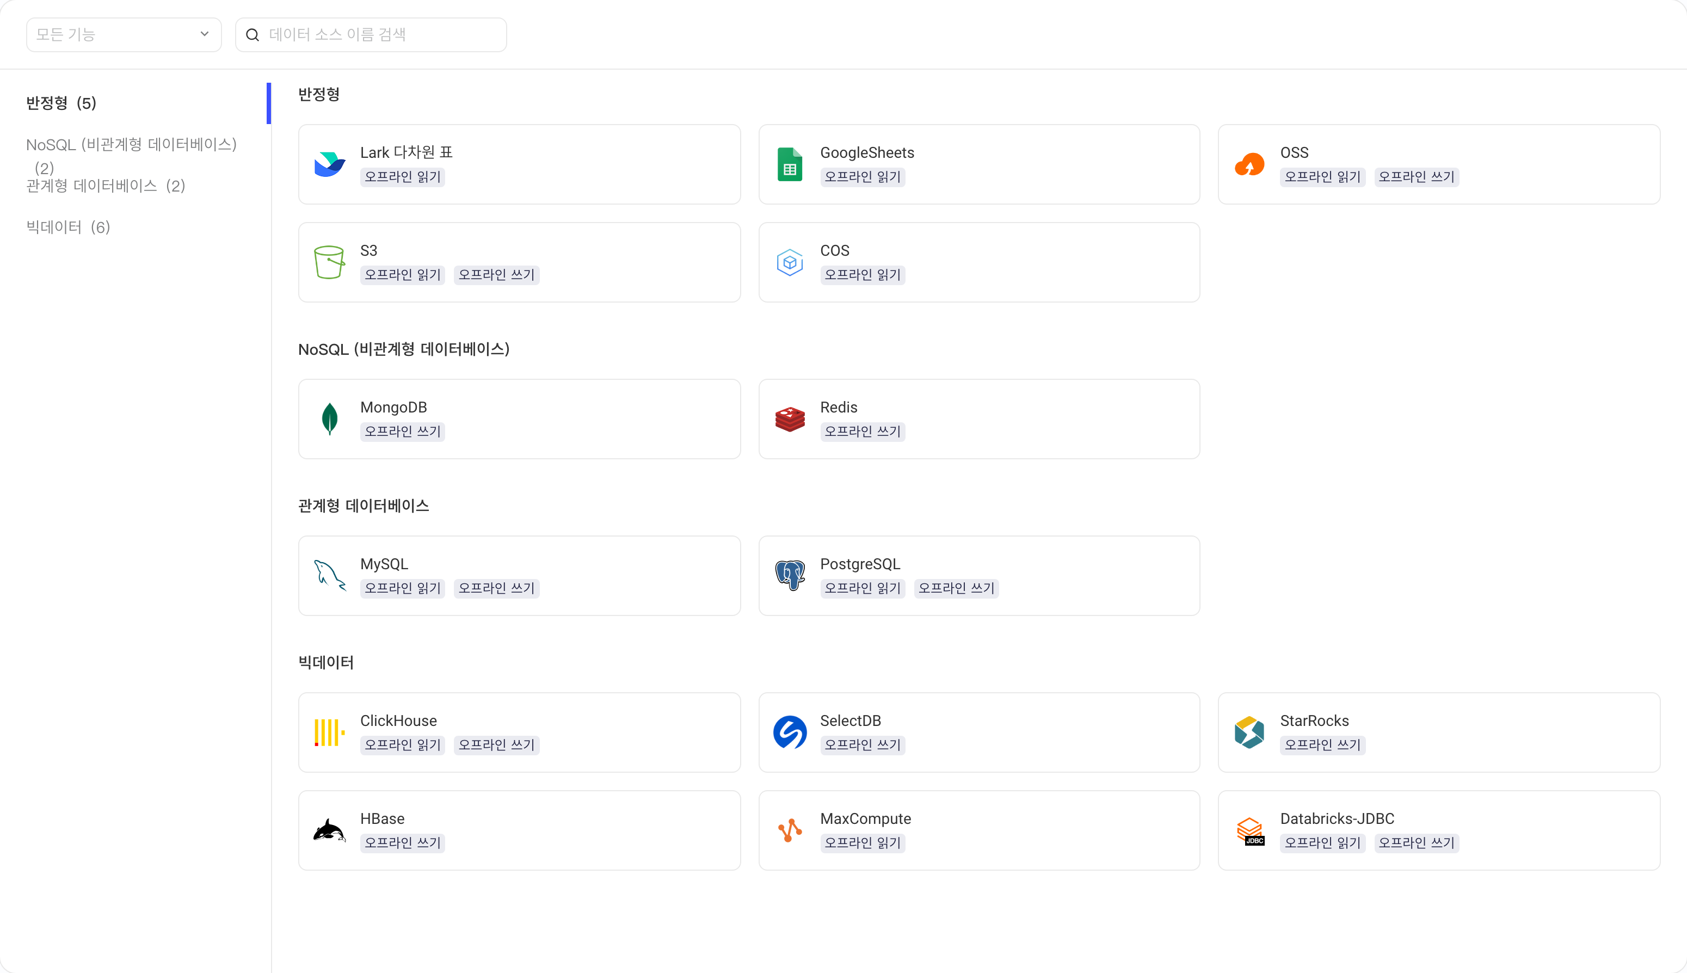Click the Lark 다차원 표 title

coord(406,152)
